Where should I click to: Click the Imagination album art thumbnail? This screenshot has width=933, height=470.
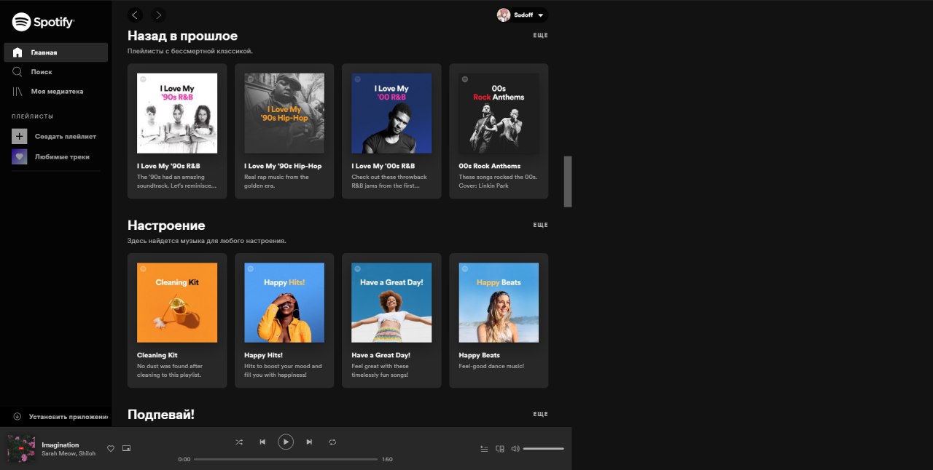pyautogui.click(x=21, y=449)
